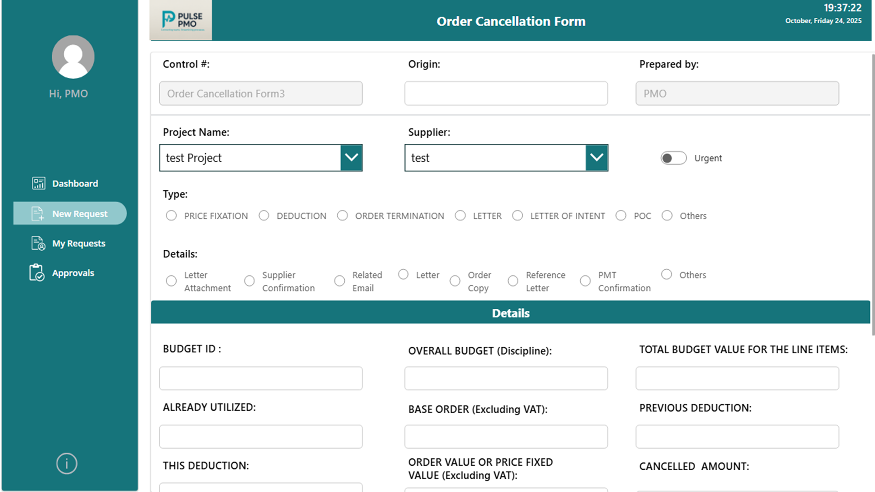Open the My Requests menu item

click(x=79, y=243)
